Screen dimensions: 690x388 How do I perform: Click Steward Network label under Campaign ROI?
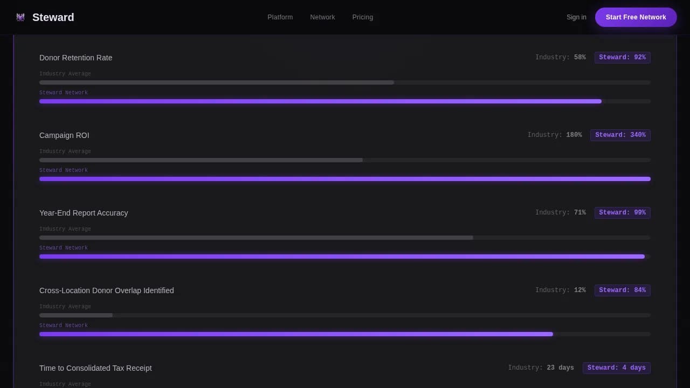pyautogui.click(x=64, y=170)
